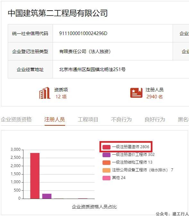Click the chart title 企业资质资格人员占比
189x216 pixels.
pos(94,207)
